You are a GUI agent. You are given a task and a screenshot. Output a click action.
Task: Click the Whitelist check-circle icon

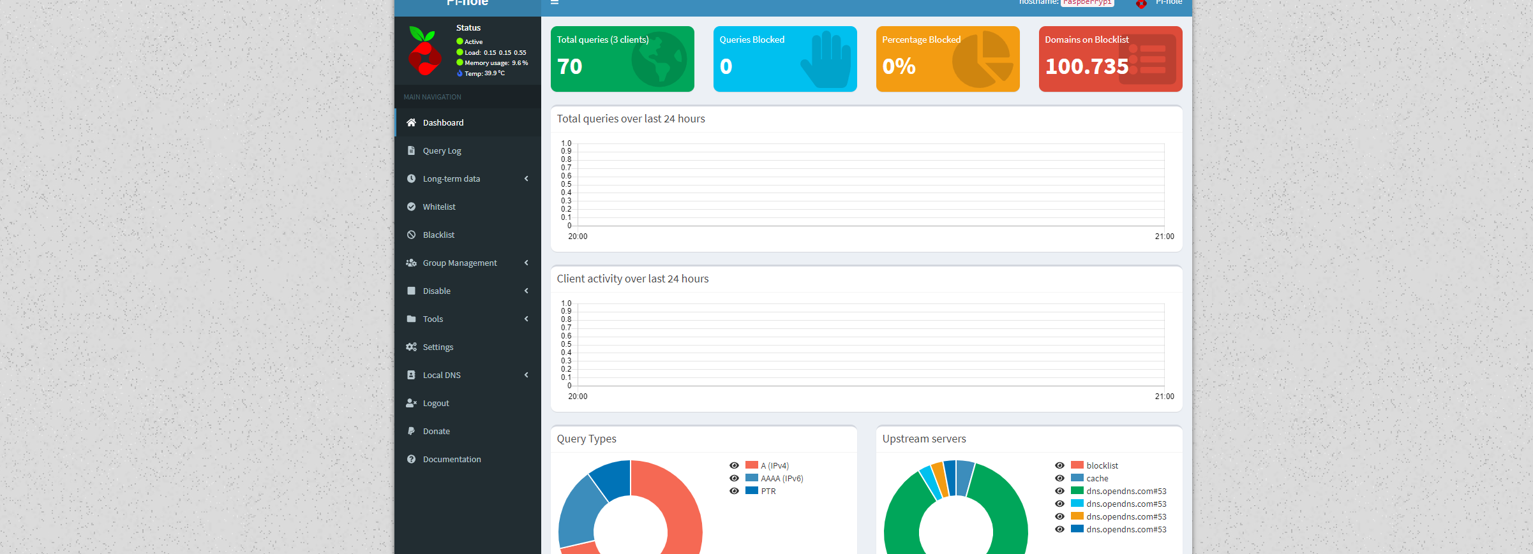411,207
